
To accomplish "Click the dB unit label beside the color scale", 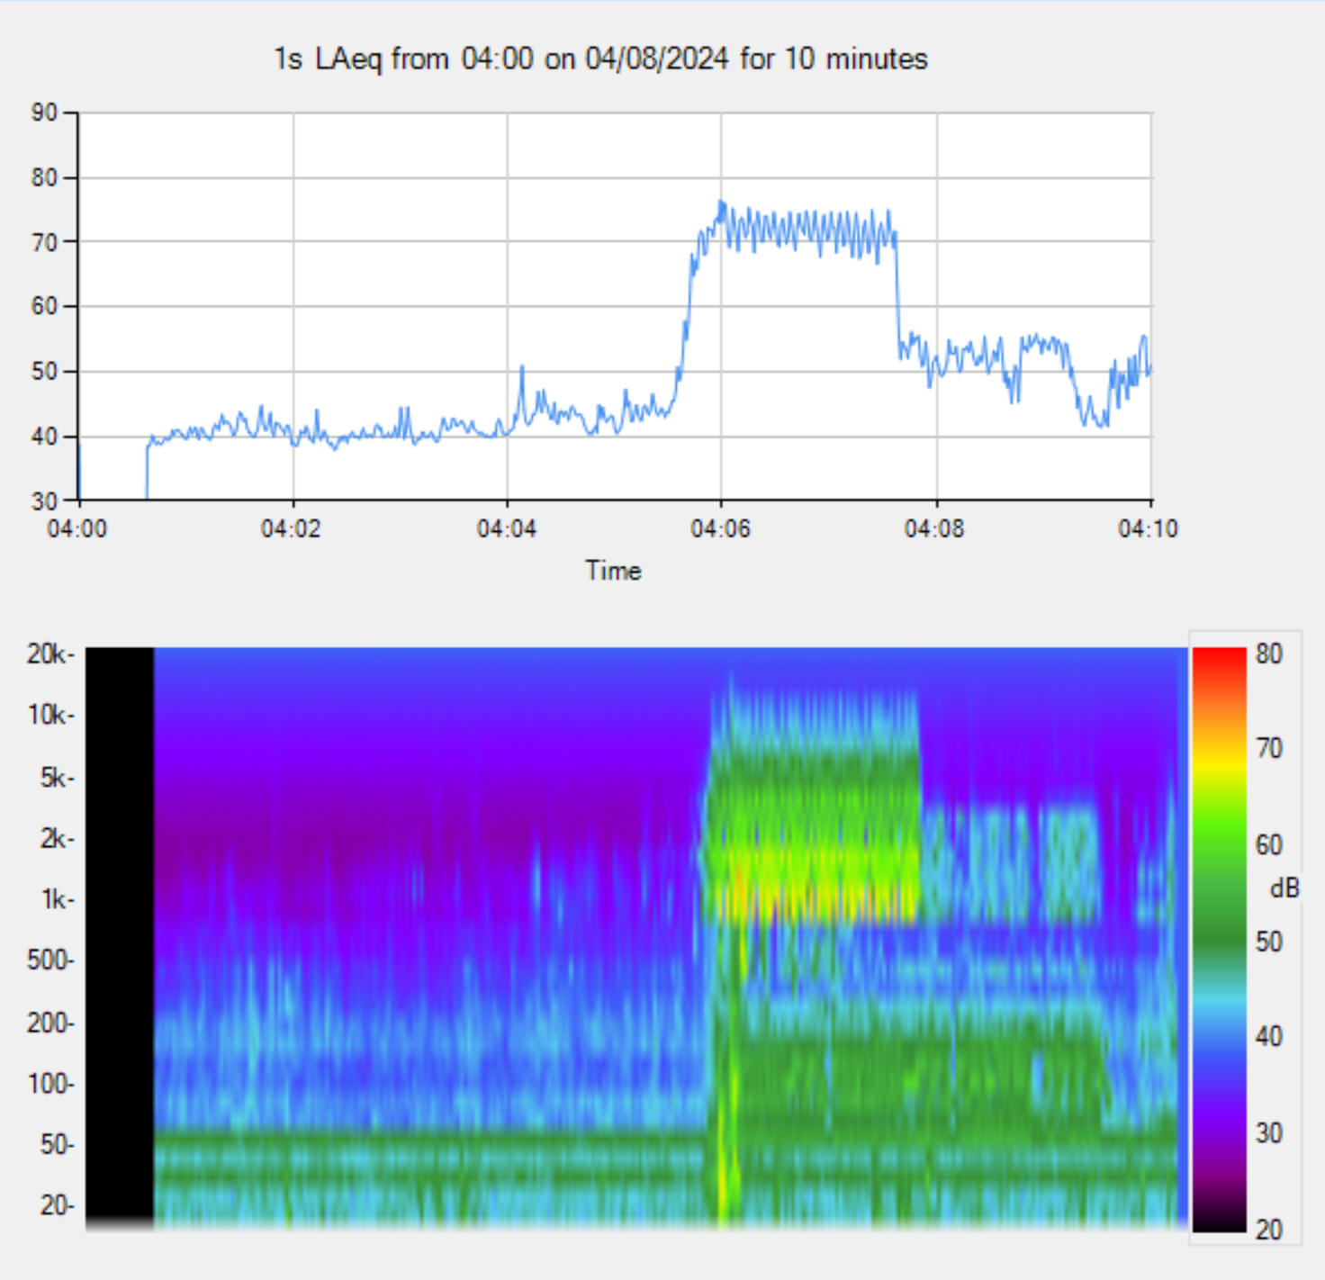I will tap(1284, 888).
